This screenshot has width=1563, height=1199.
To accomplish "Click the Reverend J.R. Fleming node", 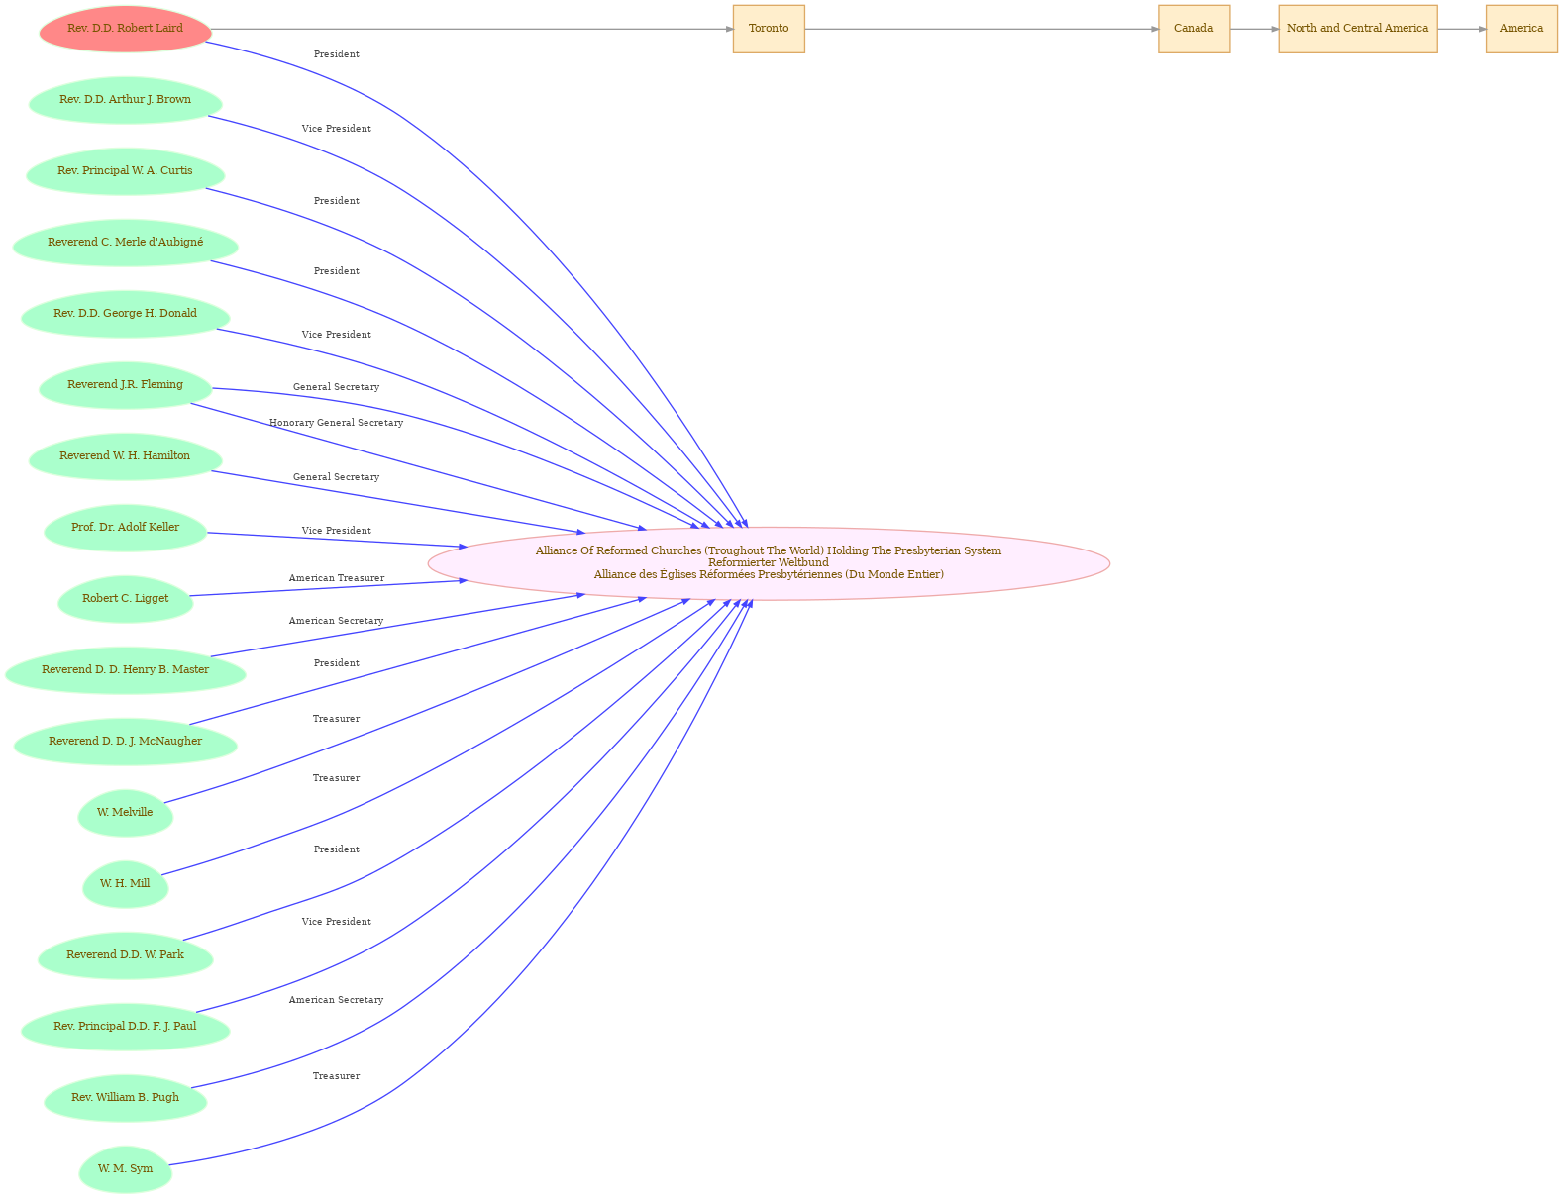I will [x=126, y=385].
